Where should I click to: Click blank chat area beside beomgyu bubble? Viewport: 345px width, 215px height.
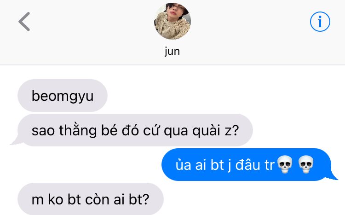(220, 95)
